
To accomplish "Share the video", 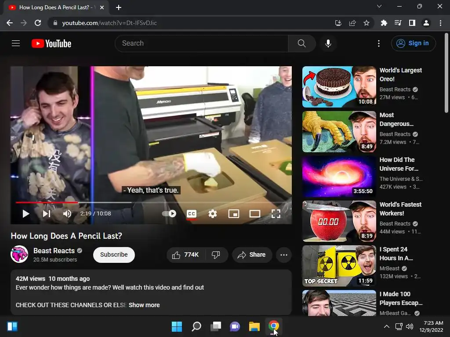I will [x=252, y=255].
